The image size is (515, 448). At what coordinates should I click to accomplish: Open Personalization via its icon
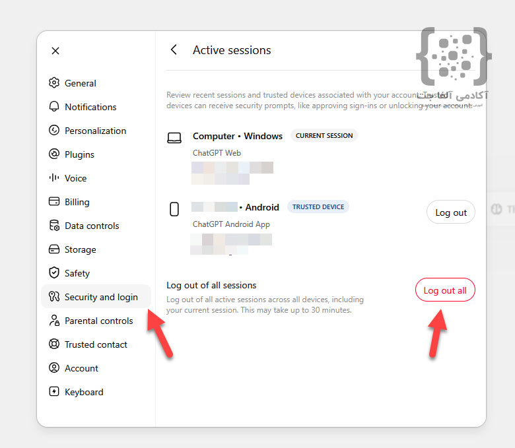click(54, 130)
